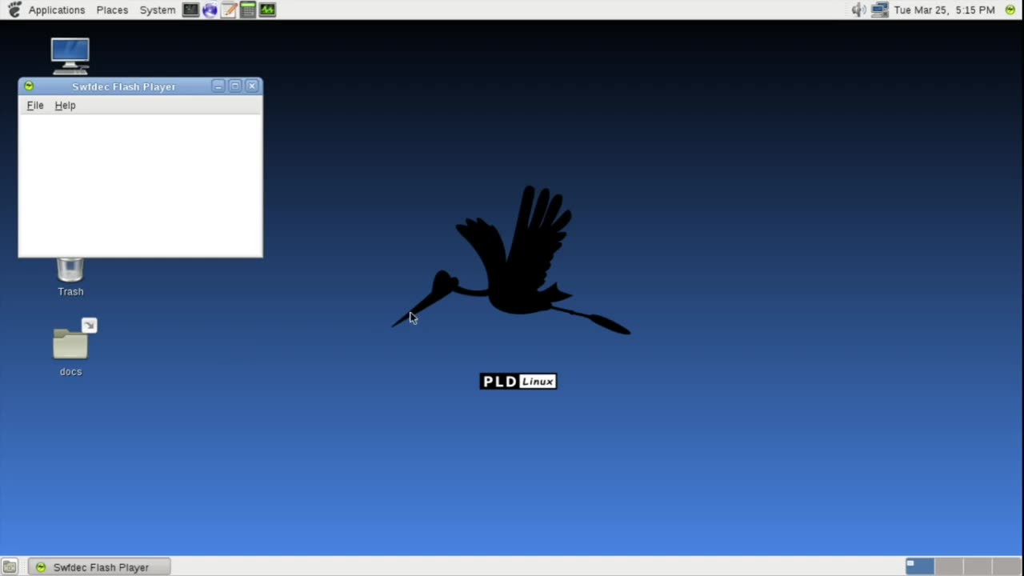
Task: Open the File menu in Swfdec Flash Player
Action: (x=35, y=106)
